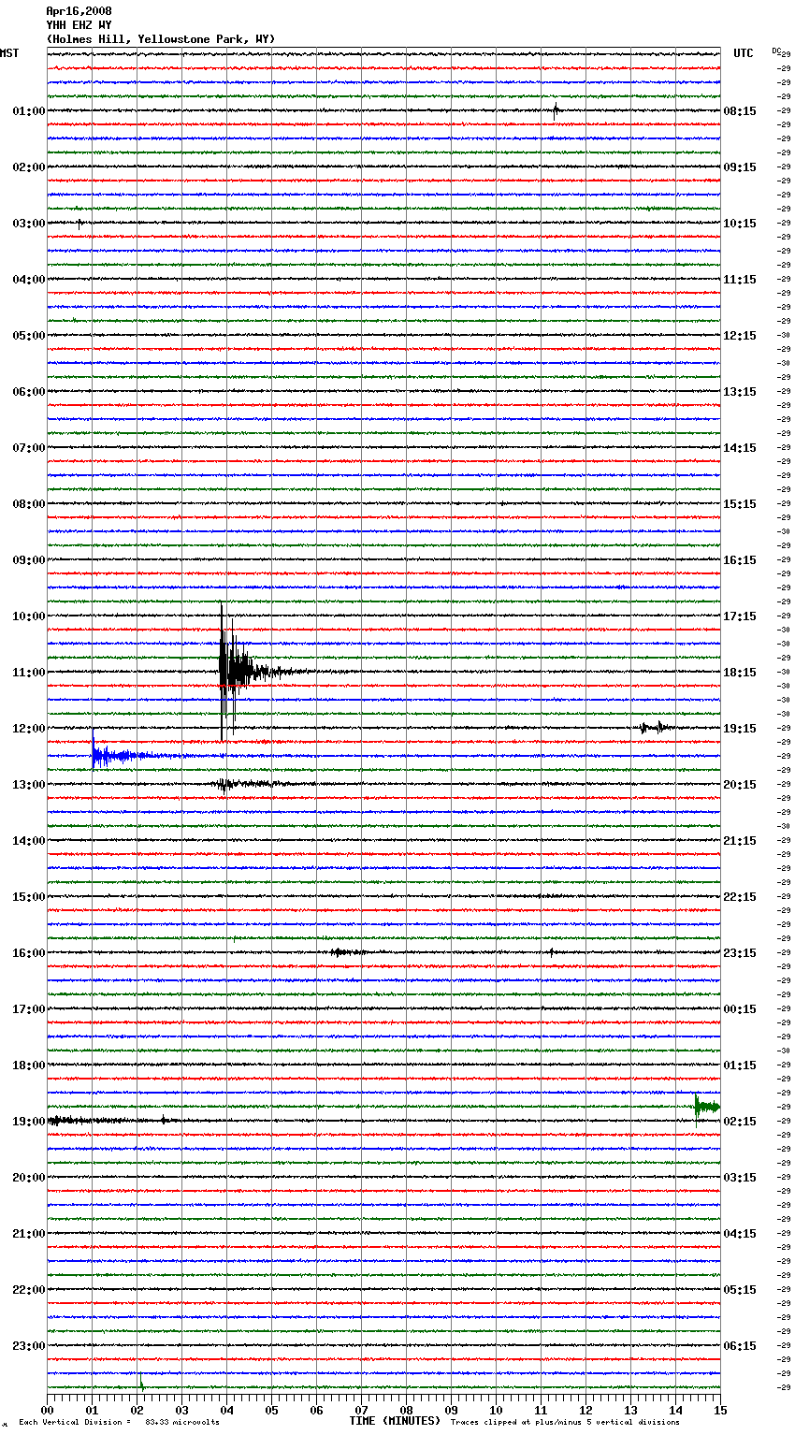
Task: Click the 22:15 UTC time label
Action: coord(740,897)
